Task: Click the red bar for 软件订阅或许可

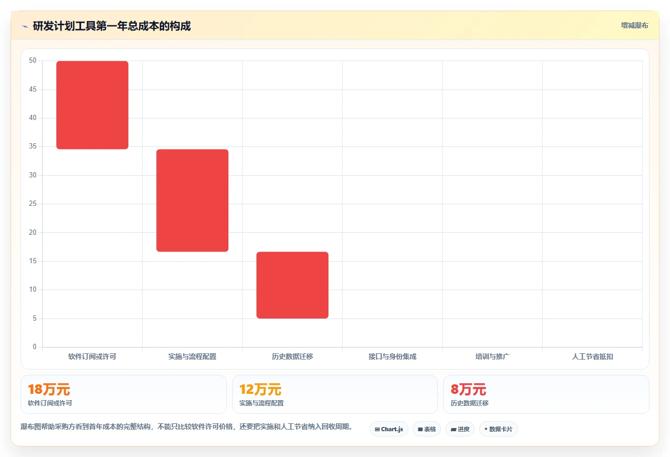Action: click(92, 105)
